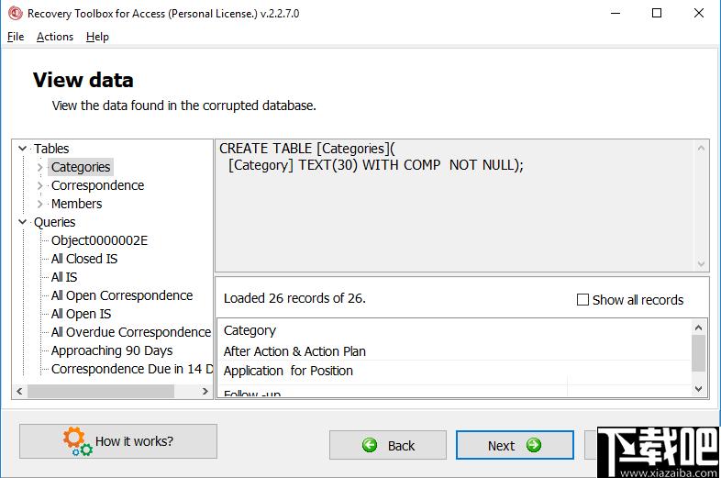Open the Help menu
The height and width of the screenshot is (478, 721).
coord(97,37)
